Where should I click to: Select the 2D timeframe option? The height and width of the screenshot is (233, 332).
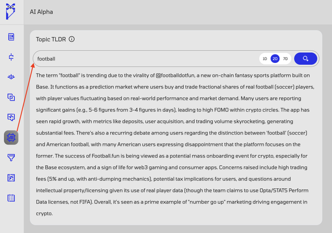275,59
